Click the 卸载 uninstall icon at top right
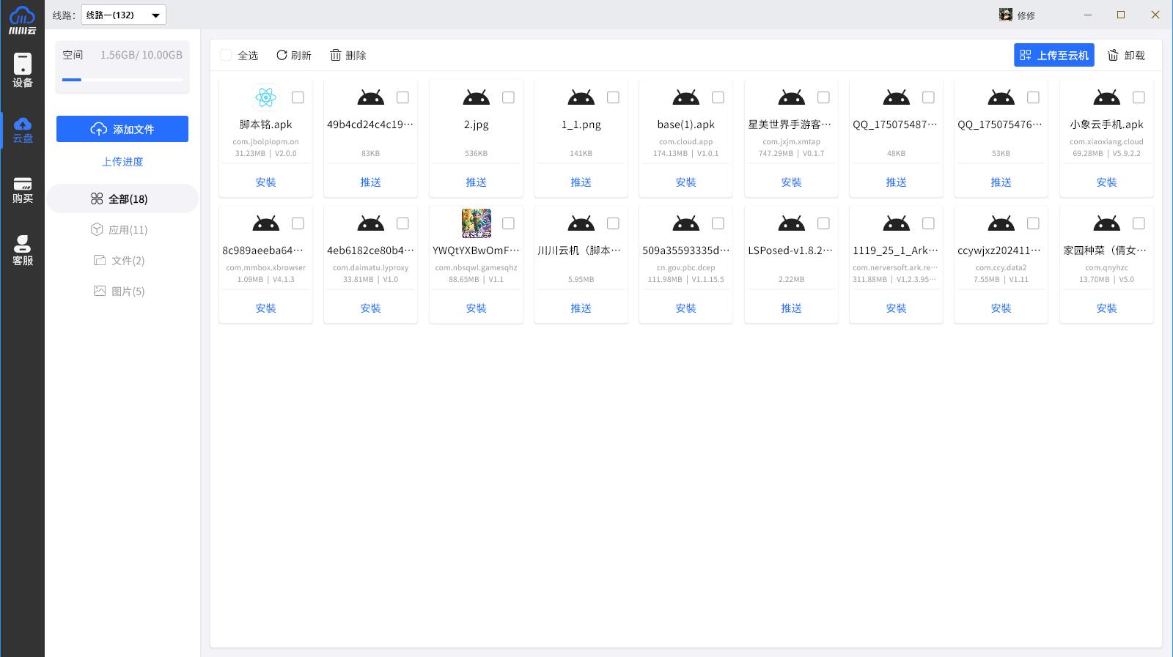The height and width of the screenshot is (657, 1173). click(x=1113, y=55)
